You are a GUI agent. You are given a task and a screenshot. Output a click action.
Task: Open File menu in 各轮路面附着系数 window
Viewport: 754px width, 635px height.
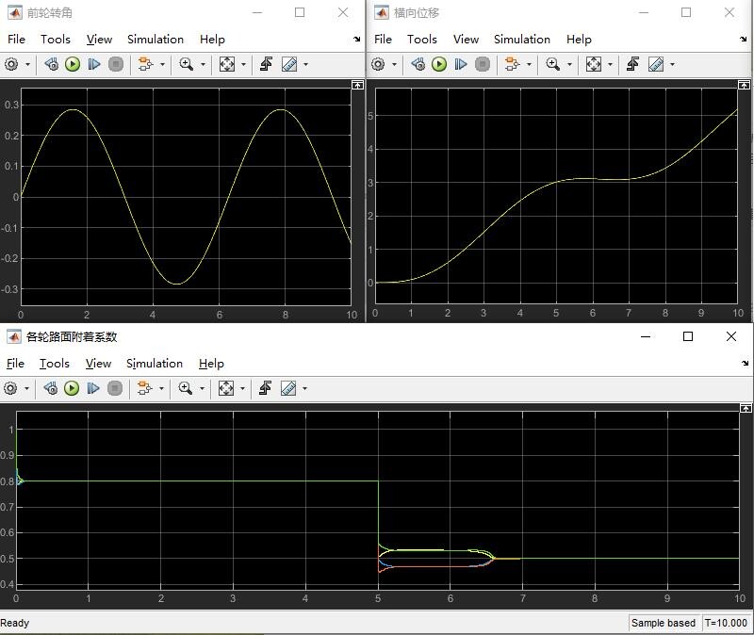(x=15, y=364)
